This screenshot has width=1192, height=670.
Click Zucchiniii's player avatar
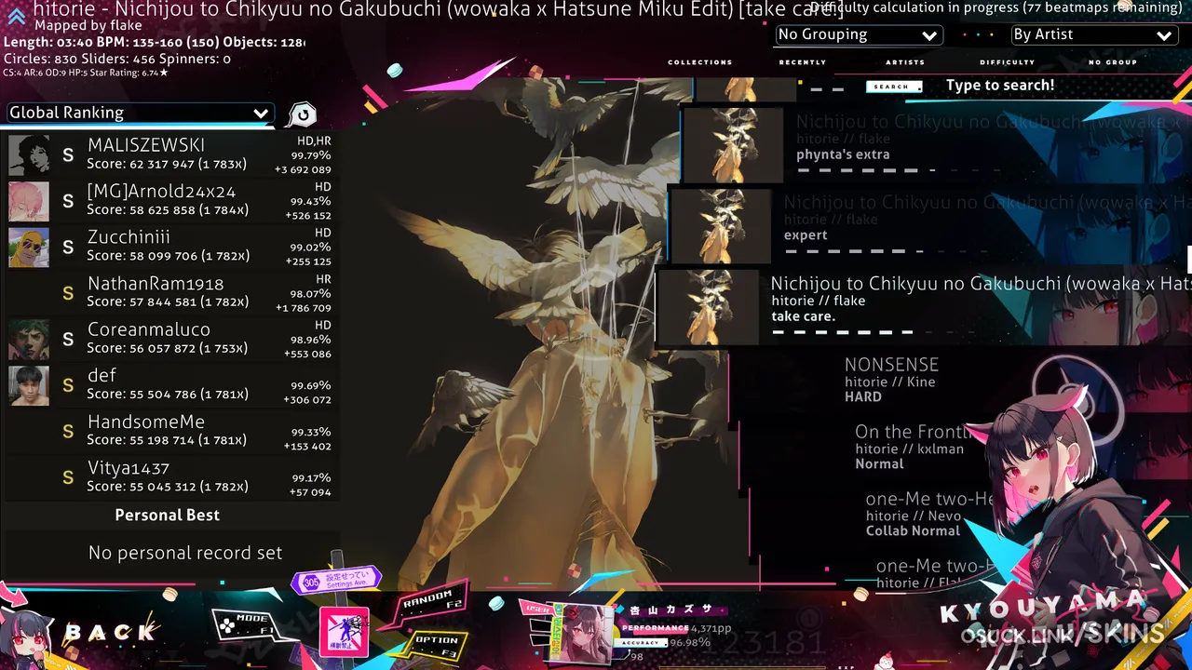(x=29, y=248)
